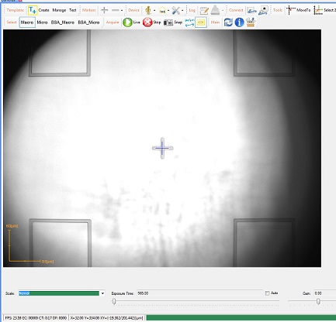Click the Manage templates button
Screen dimensions: 336x322
click(x=59, y=10)
